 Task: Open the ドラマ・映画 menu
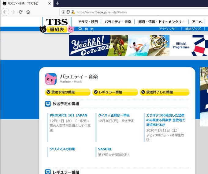88,22
